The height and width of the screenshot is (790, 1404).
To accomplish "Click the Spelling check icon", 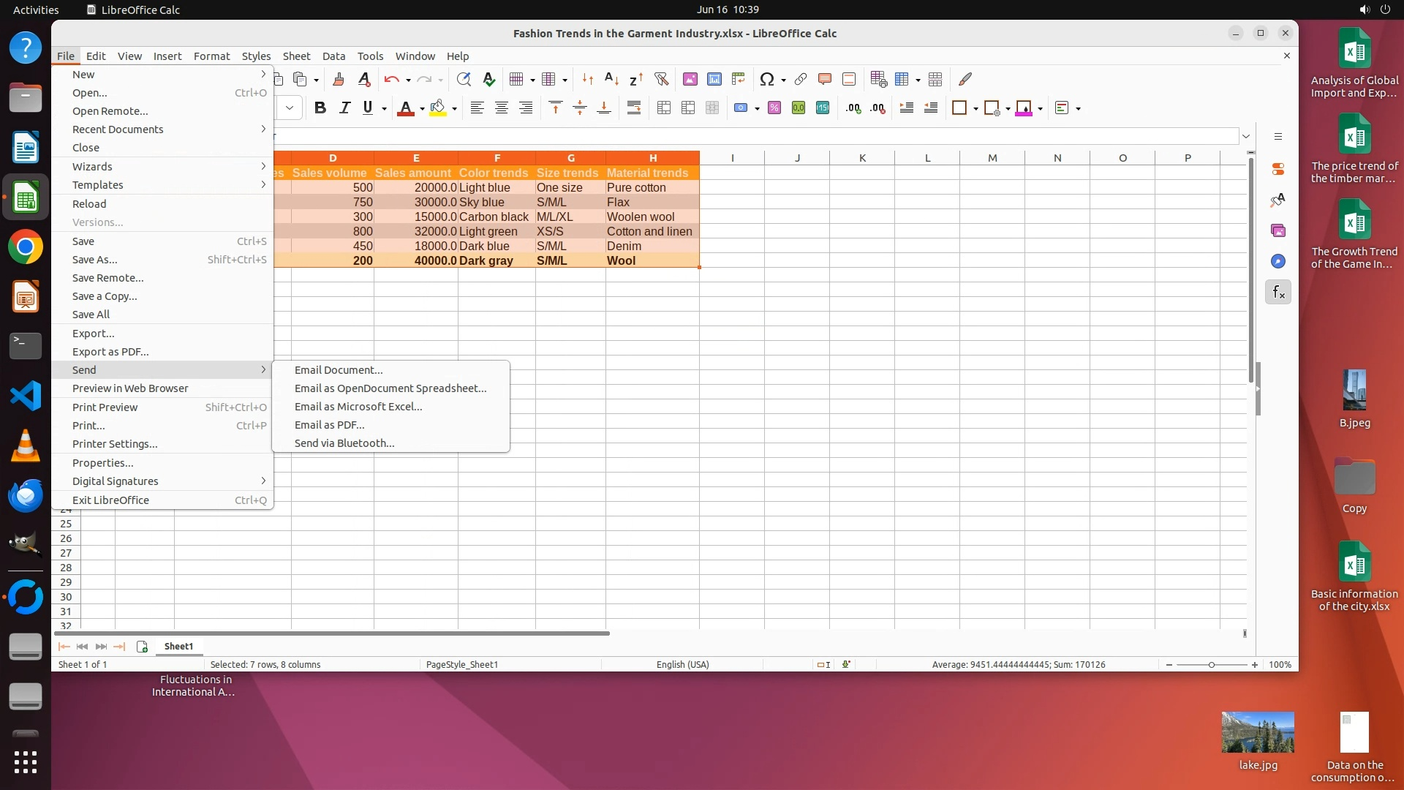I will (x=489, y=79).
